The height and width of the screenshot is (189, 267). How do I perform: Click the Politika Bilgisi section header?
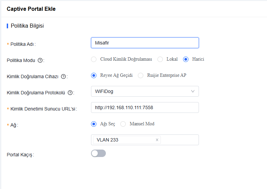(x=27, y=26)
